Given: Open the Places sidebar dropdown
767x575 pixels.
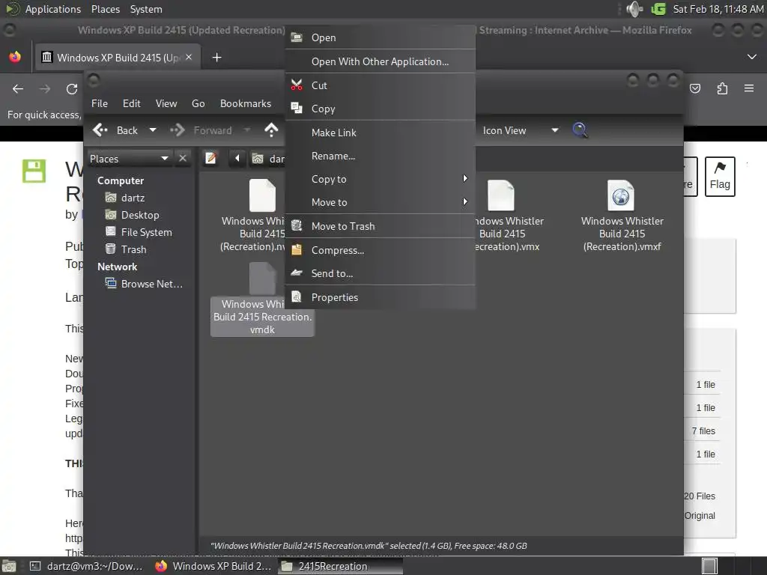Looking at the screenshot, I should pos(130,159).
